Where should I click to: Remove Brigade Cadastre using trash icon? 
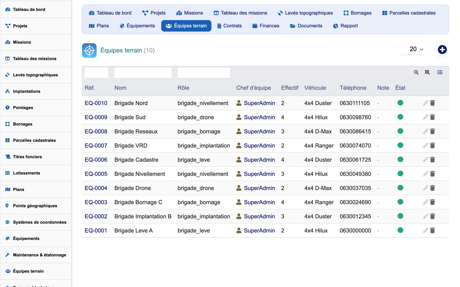coord(432,160)
